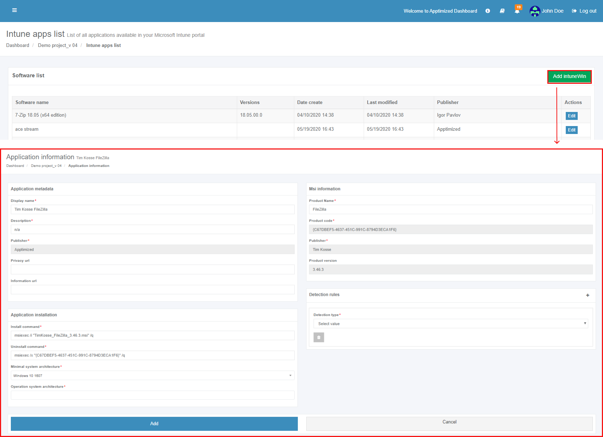Focus the Uninstall command field
This screenshot has width=603, height=437.
coord(153,355)
